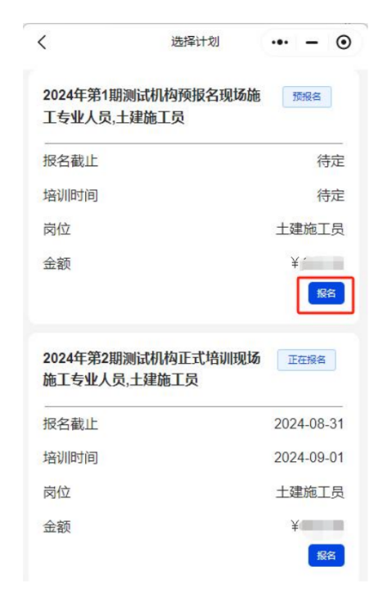The image size is (383, 603).
Task: Go back with the left arrow icon
Action: [43, 42]
